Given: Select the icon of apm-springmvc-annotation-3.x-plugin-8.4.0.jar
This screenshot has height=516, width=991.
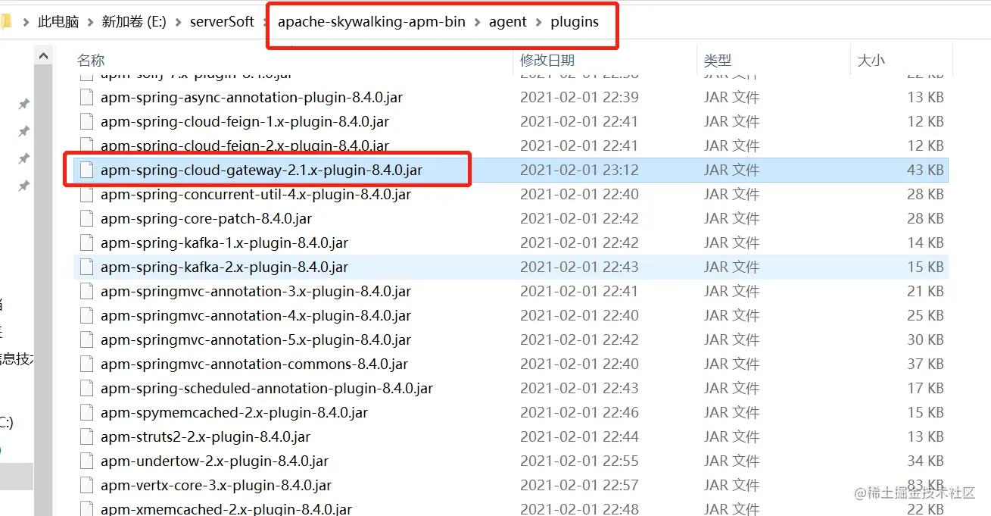Looking at the screenshot, I should pyautogui.click(x=86, y=291).
